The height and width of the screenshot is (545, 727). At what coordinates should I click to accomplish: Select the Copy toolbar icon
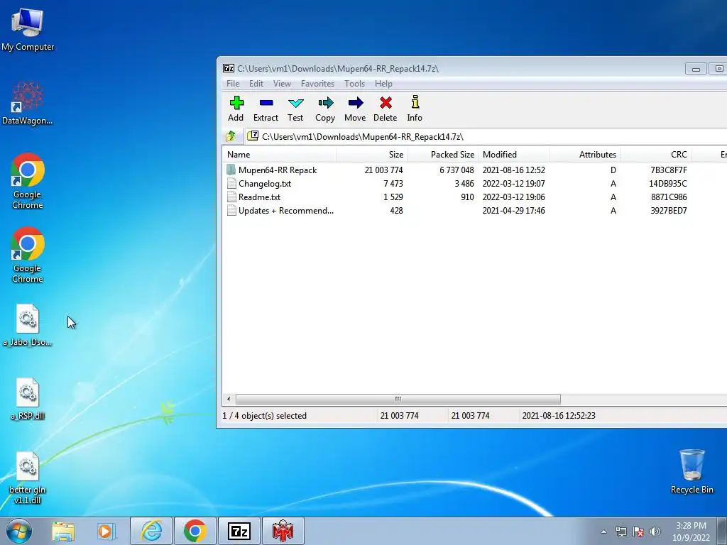325,109
